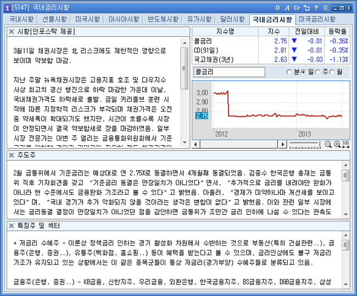Viewport: 357px width, 296px height.
Task: Select the 분 (minute) radio button
Action: 289,72
